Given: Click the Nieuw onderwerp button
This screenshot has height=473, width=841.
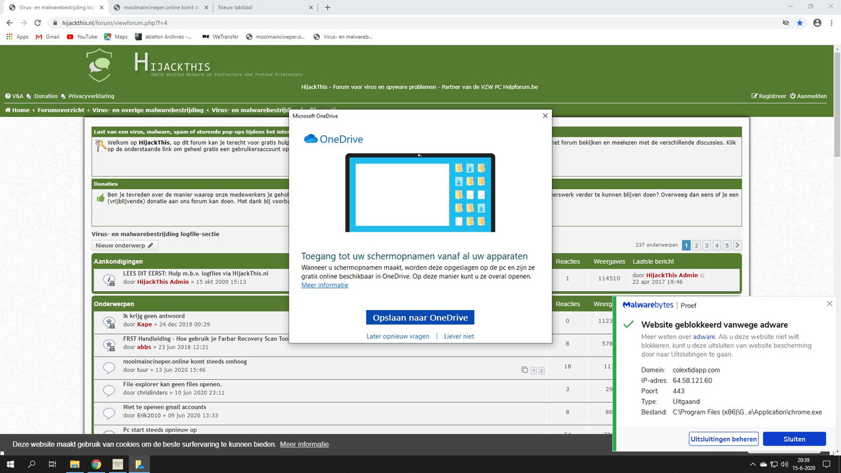Looking at the screenshot, I should (124, 245).
